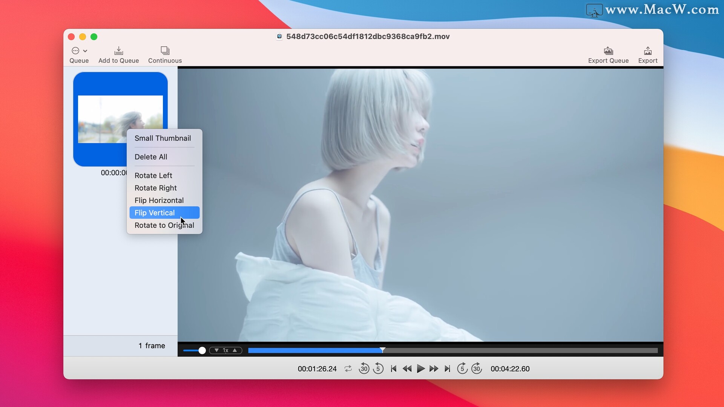The height and width of the screenshot is (407, 724).
Task: Toggle Continuous capture mode
Action: point(165,51)
